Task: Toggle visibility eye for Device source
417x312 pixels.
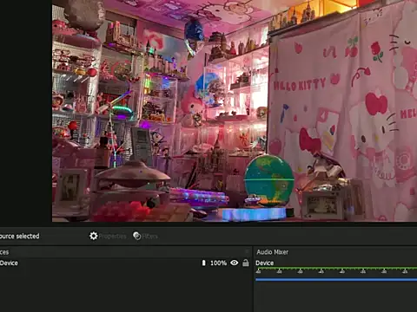Action: (x=235, y=263)
